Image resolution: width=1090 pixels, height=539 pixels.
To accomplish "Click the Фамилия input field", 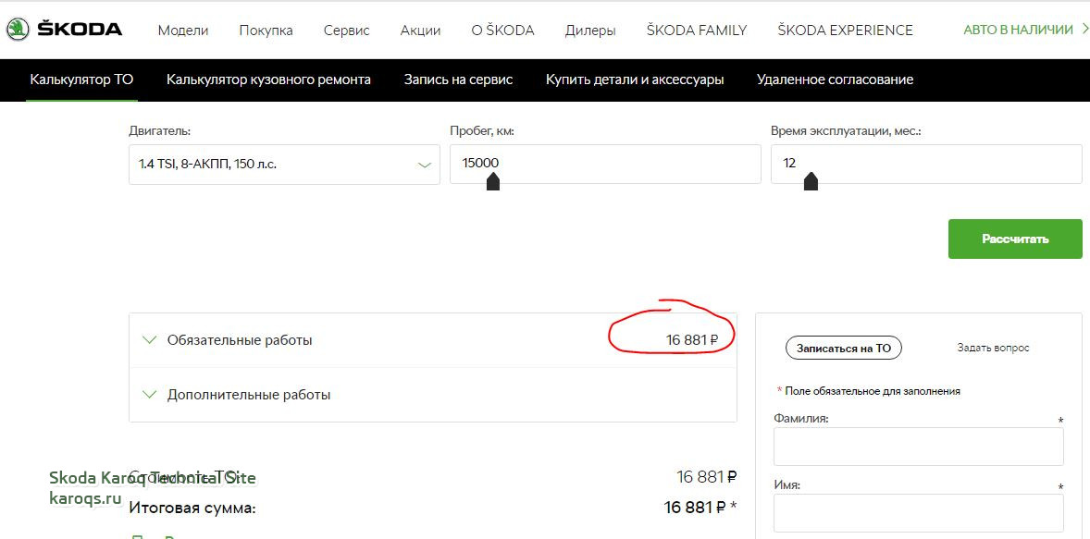I will pyautogui.click(x=918, y=446).
